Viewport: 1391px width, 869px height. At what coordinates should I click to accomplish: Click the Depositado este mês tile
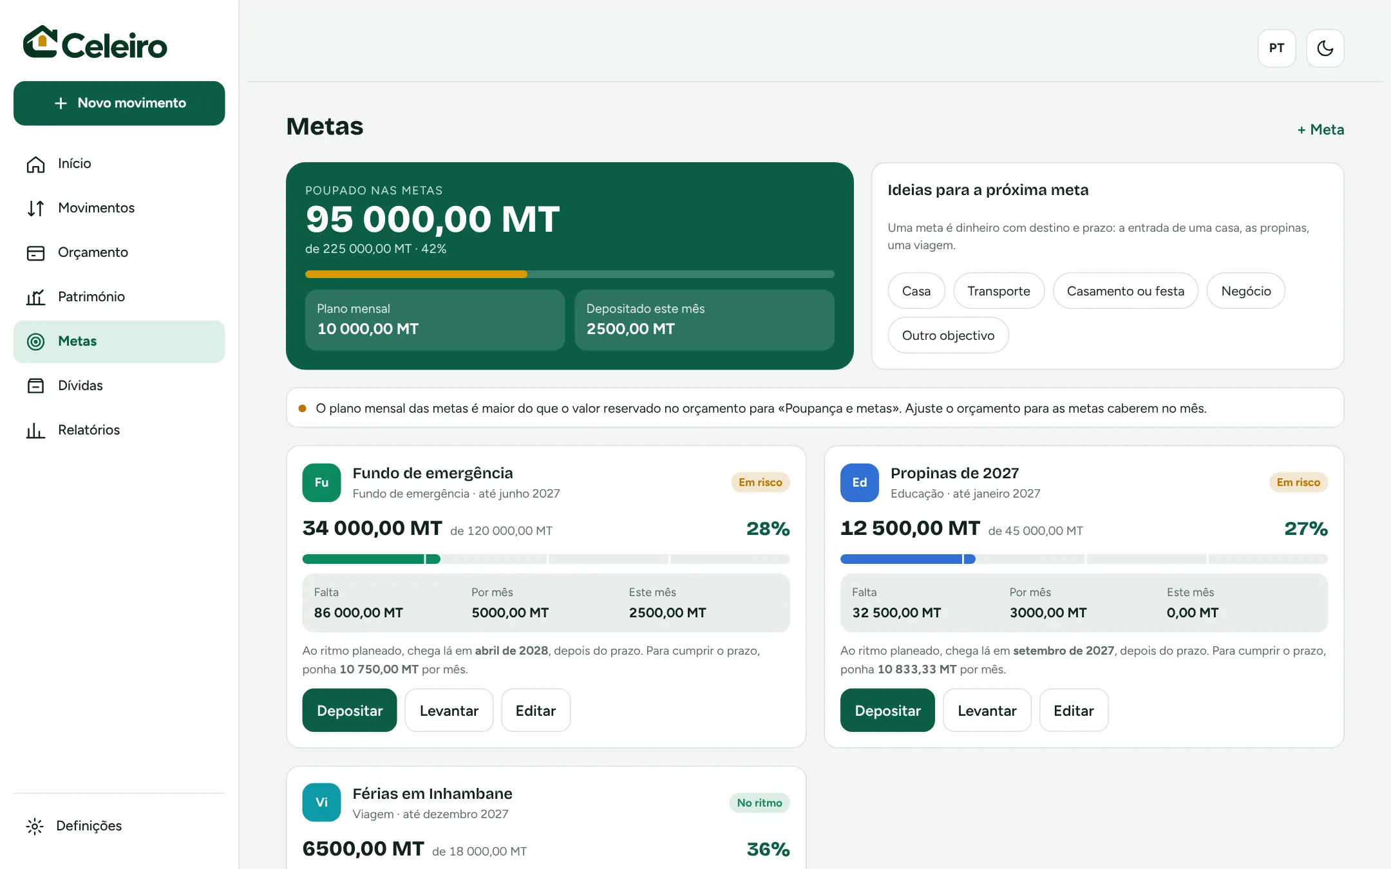pos(704,320)
